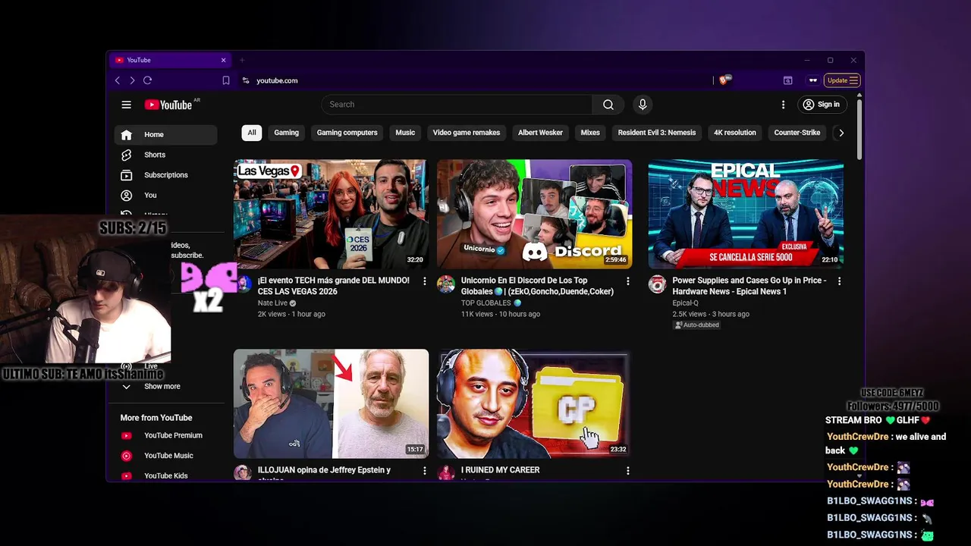Click the Auto-dubbed badge
The image size is (971, 546).
697,325
